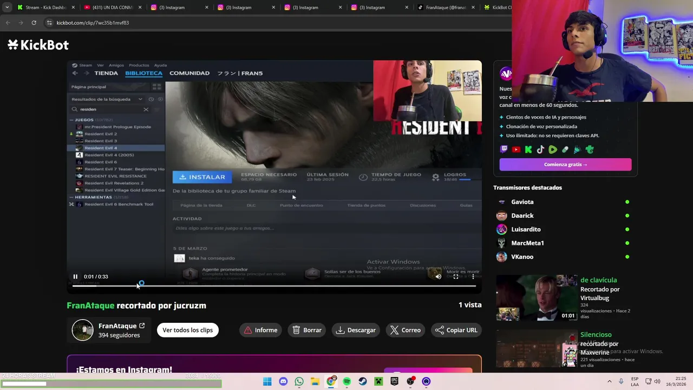Open the tab search chevron
The height and width of the screenshot is (390, 693).
(x=6, y=8)
